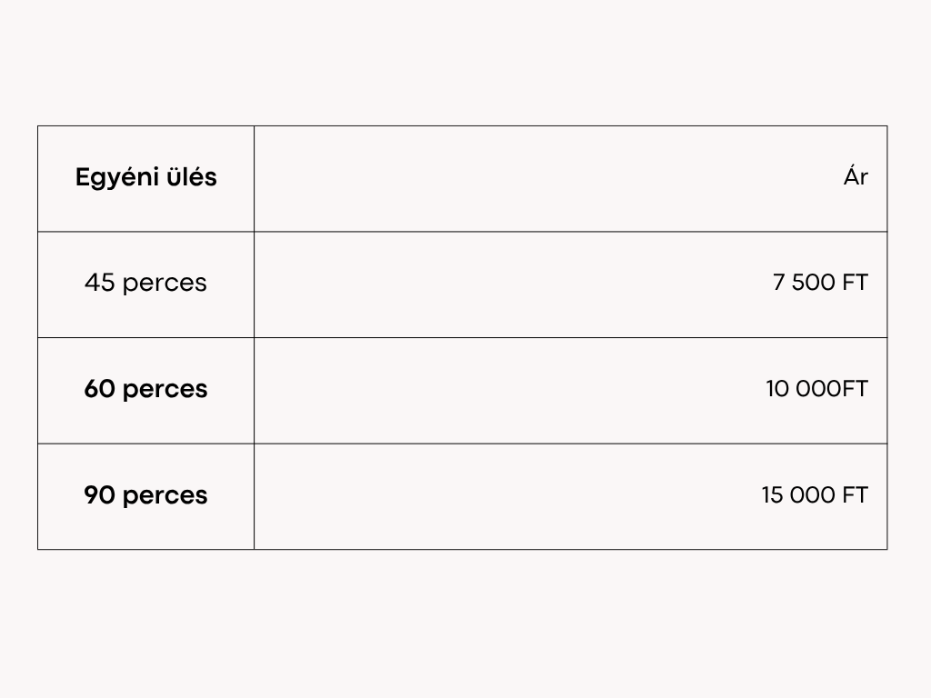Click the "7 500 FT" price

click(820, 283)
